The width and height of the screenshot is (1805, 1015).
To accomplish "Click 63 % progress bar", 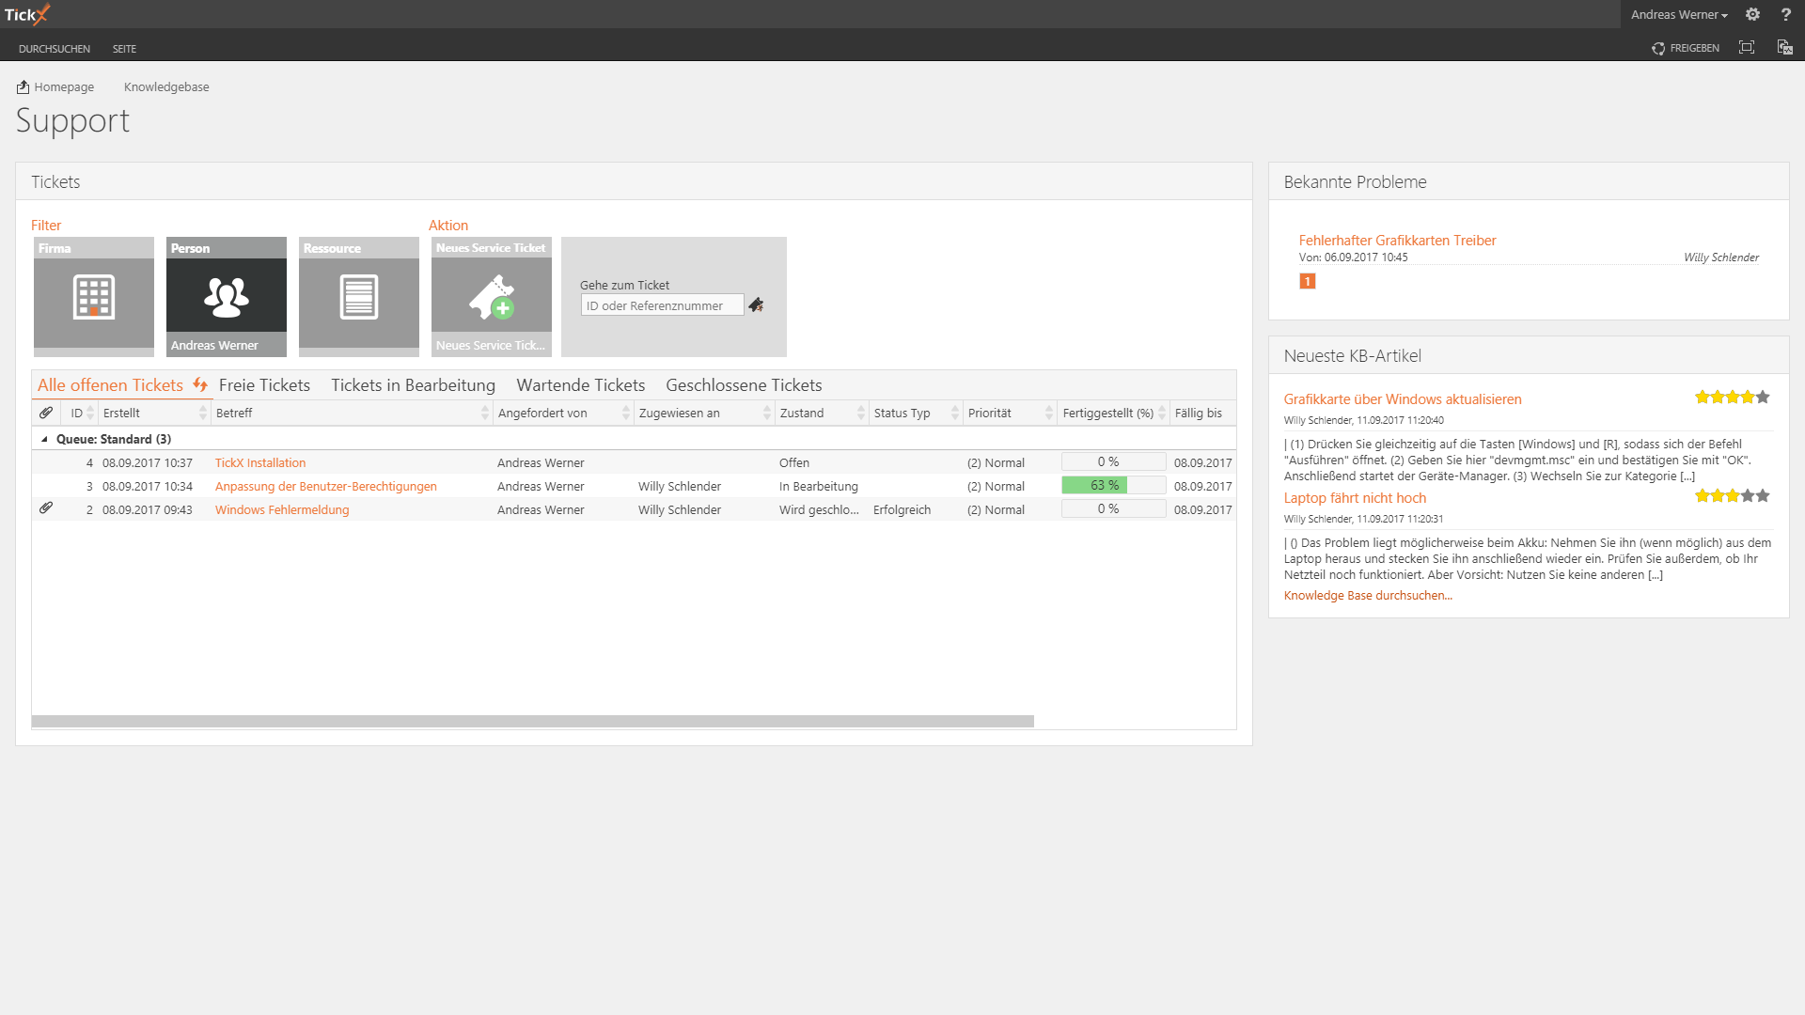I will coord(1113,485).
